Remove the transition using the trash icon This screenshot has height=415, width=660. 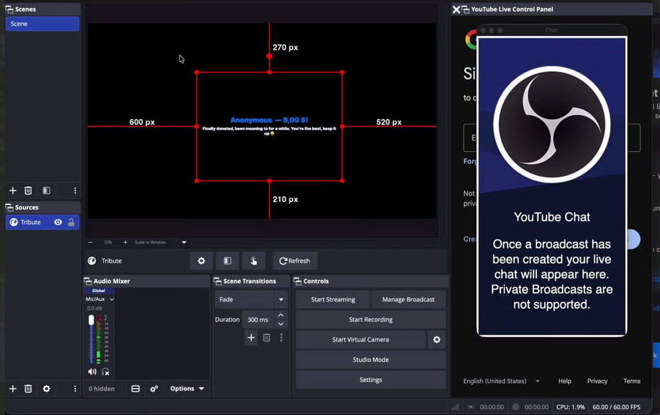pyautogui.click(x=266, y=338)
